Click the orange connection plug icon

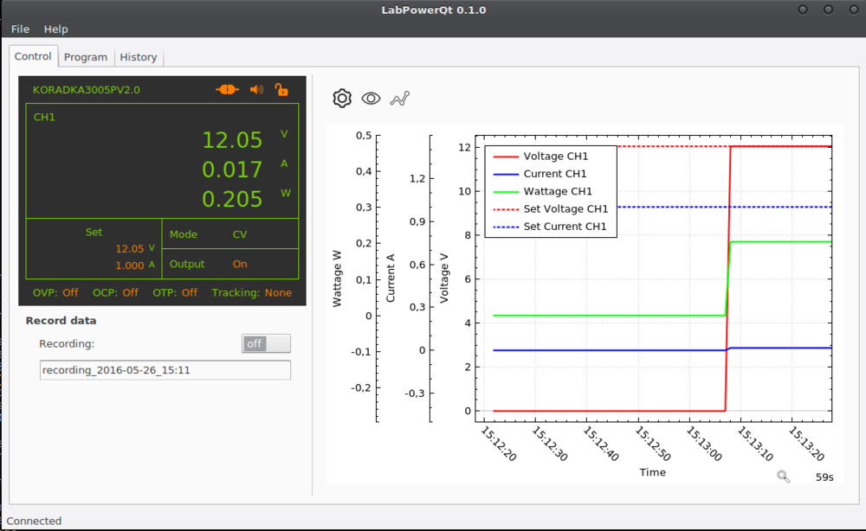[x=227, y=89]
